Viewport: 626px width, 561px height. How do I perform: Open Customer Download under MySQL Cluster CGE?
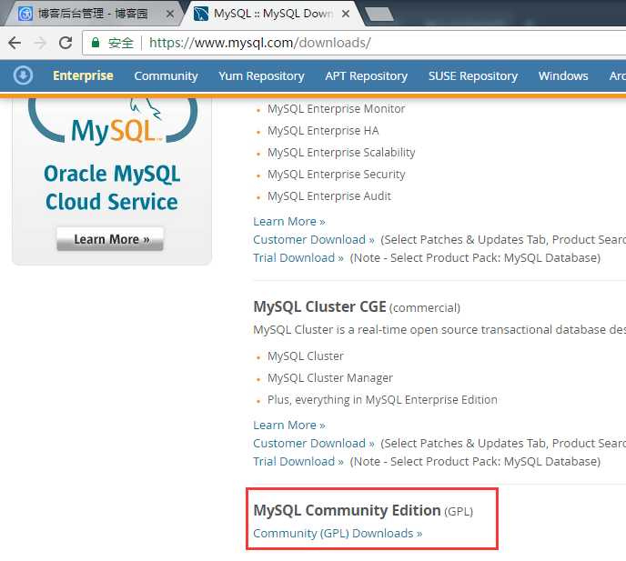point(314,444)
